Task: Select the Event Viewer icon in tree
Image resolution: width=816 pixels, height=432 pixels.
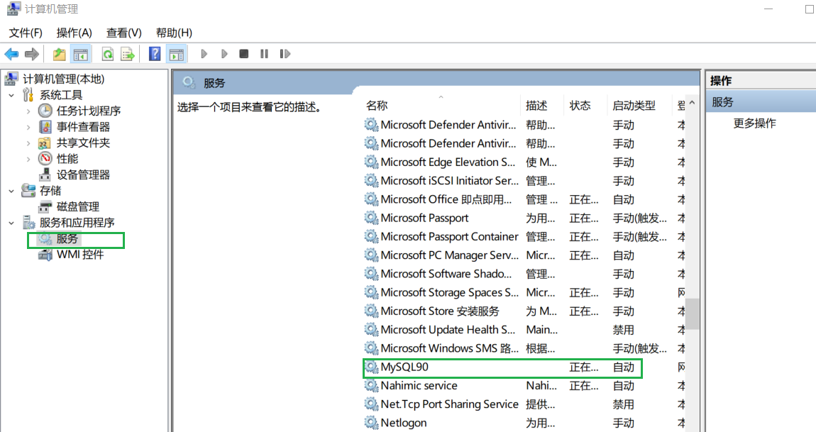Action: [45, 126]
